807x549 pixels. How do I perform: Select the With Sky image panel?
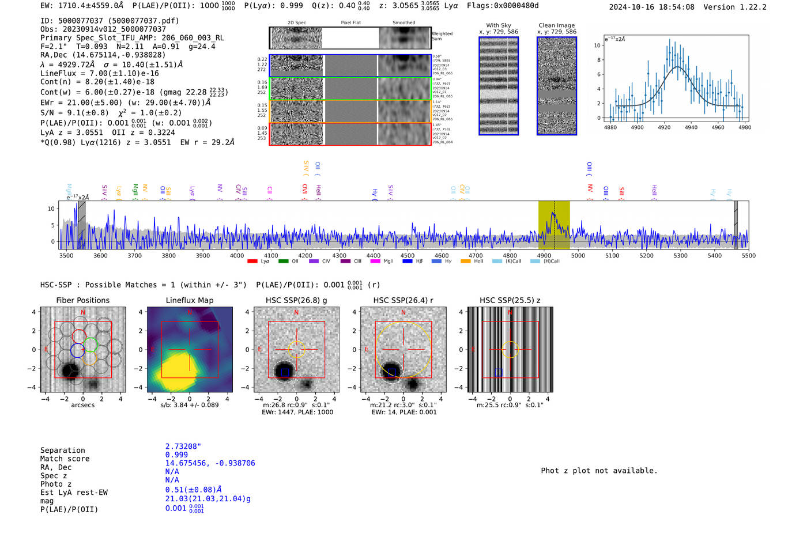coord(499,86)
